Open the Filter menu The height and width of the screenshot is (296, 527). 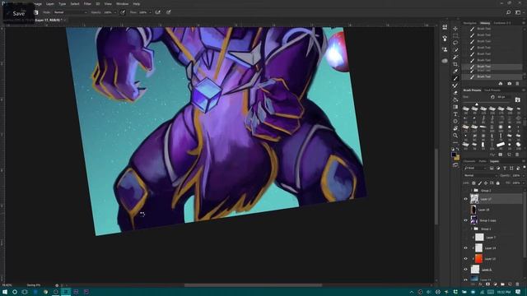click(x=87, y=4)
